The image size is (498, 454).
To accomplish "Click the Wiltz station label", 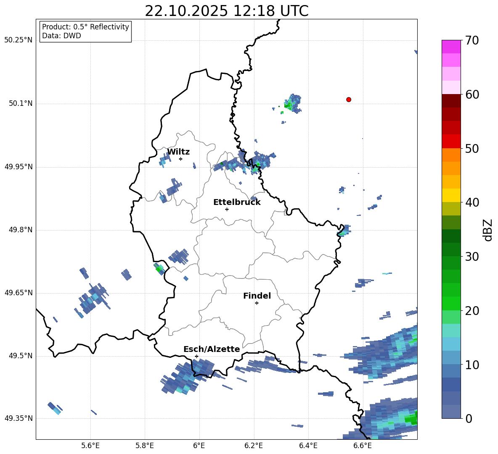I will click(178, 152).
